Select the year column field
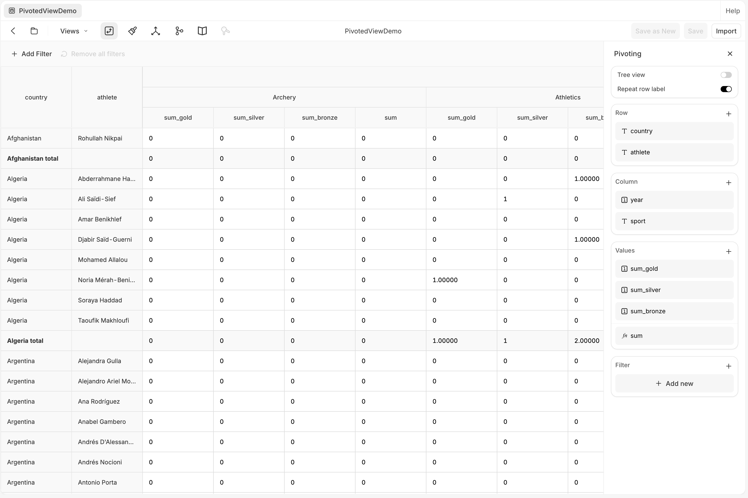The width and height of the screenshot is (748, 498). pos(674,200)
